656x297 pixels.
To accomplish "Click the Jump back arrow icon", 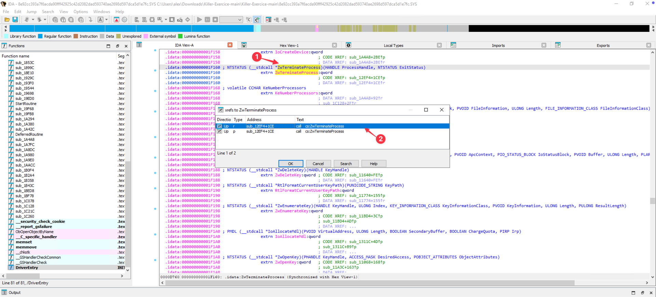I will coord(26,20).
